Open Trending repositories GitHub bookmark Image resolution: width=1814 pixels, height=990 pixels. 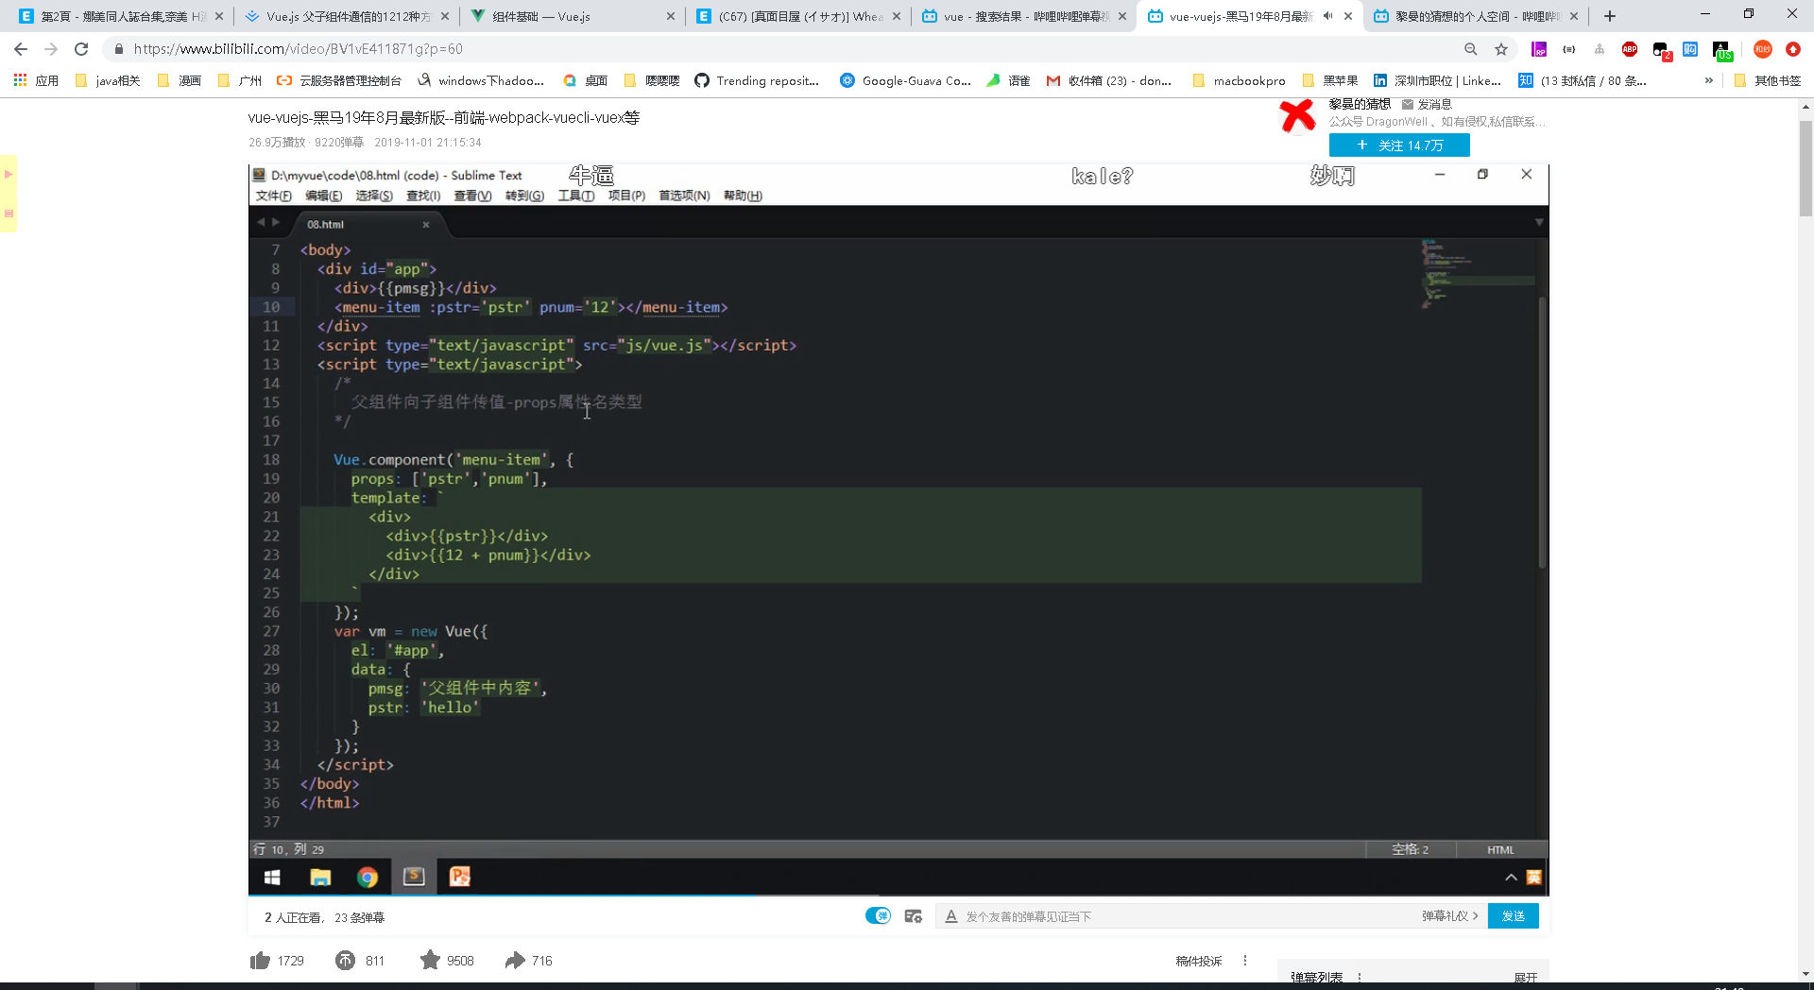[757, 81]
